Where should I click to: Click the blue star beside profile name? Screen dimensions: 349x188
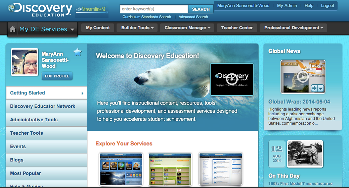pyautogui.click(x=78, y=52)
